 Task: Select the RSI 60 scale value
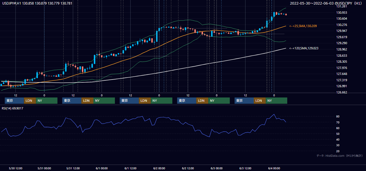338,128
